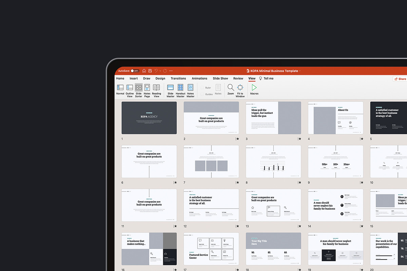Switch to Reading View

(x=156, y=91)
